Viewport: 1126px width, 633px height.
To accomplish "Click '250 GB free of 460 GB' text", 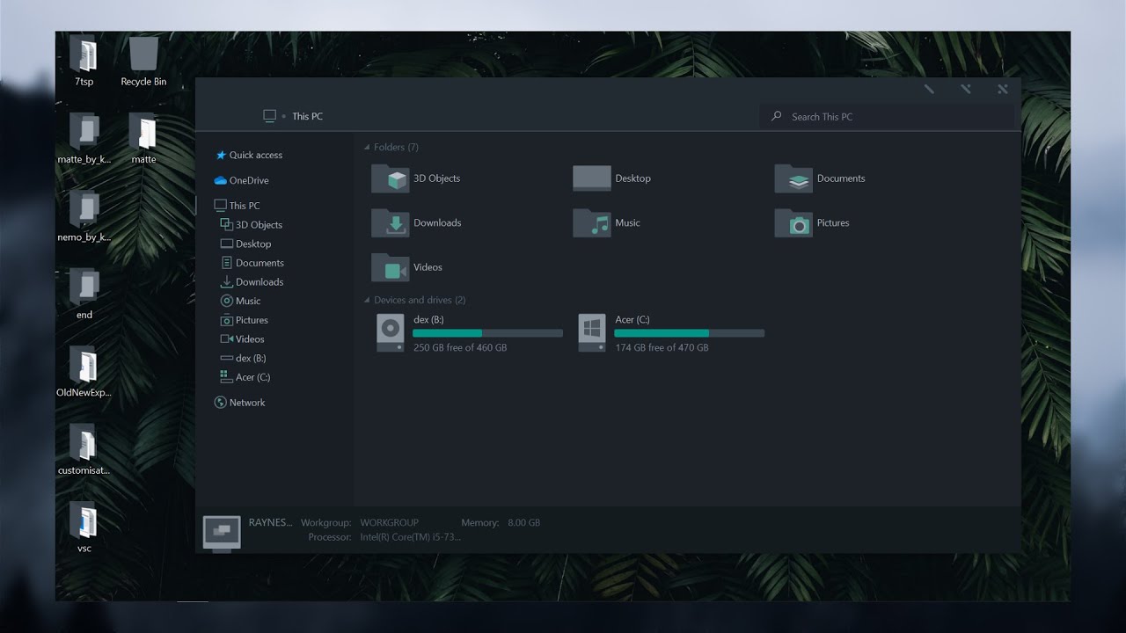I will (460, 348).
